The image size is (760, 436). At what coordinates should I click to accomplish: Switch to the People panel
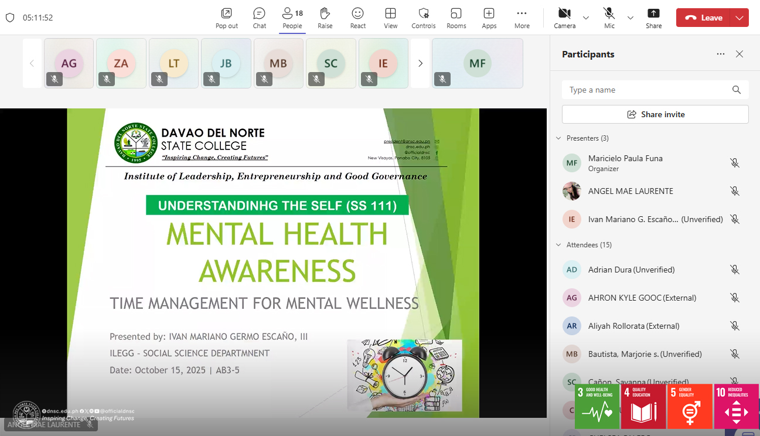tap(292, 18)
